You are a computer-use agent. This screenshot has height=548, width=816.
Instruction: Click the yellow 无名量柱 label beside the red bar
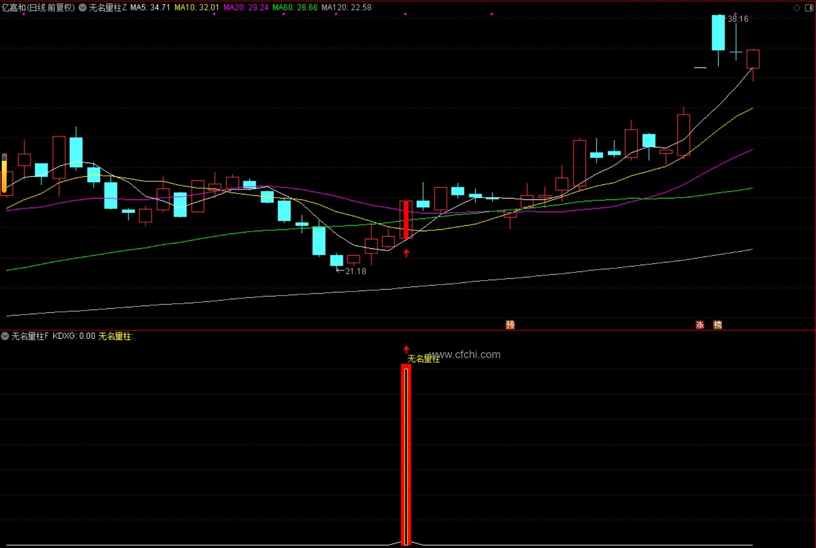pyautogui.click(x=424, y=359)
